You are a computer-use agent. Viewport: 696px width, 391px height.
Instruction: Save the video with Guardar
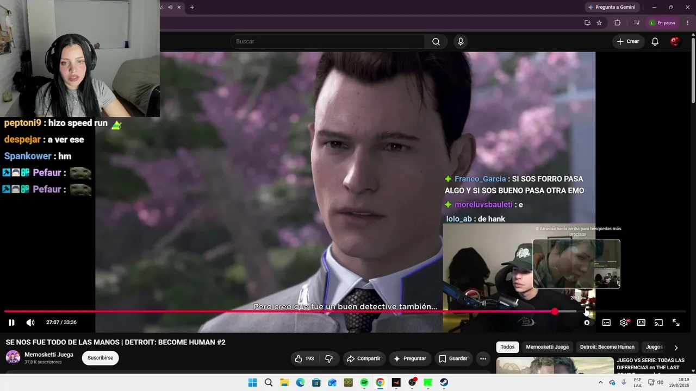453,358
